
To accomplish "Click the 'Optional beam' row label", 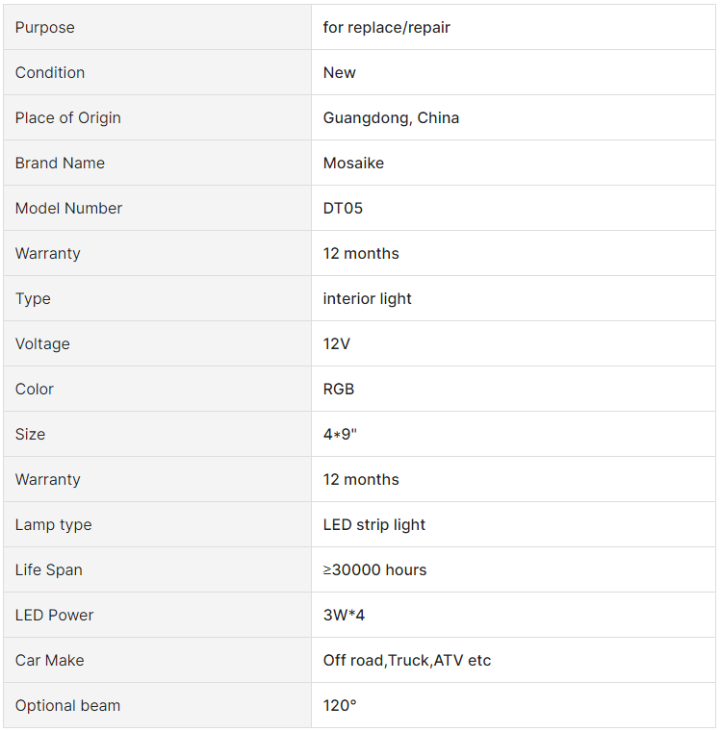I will [67, 705].
